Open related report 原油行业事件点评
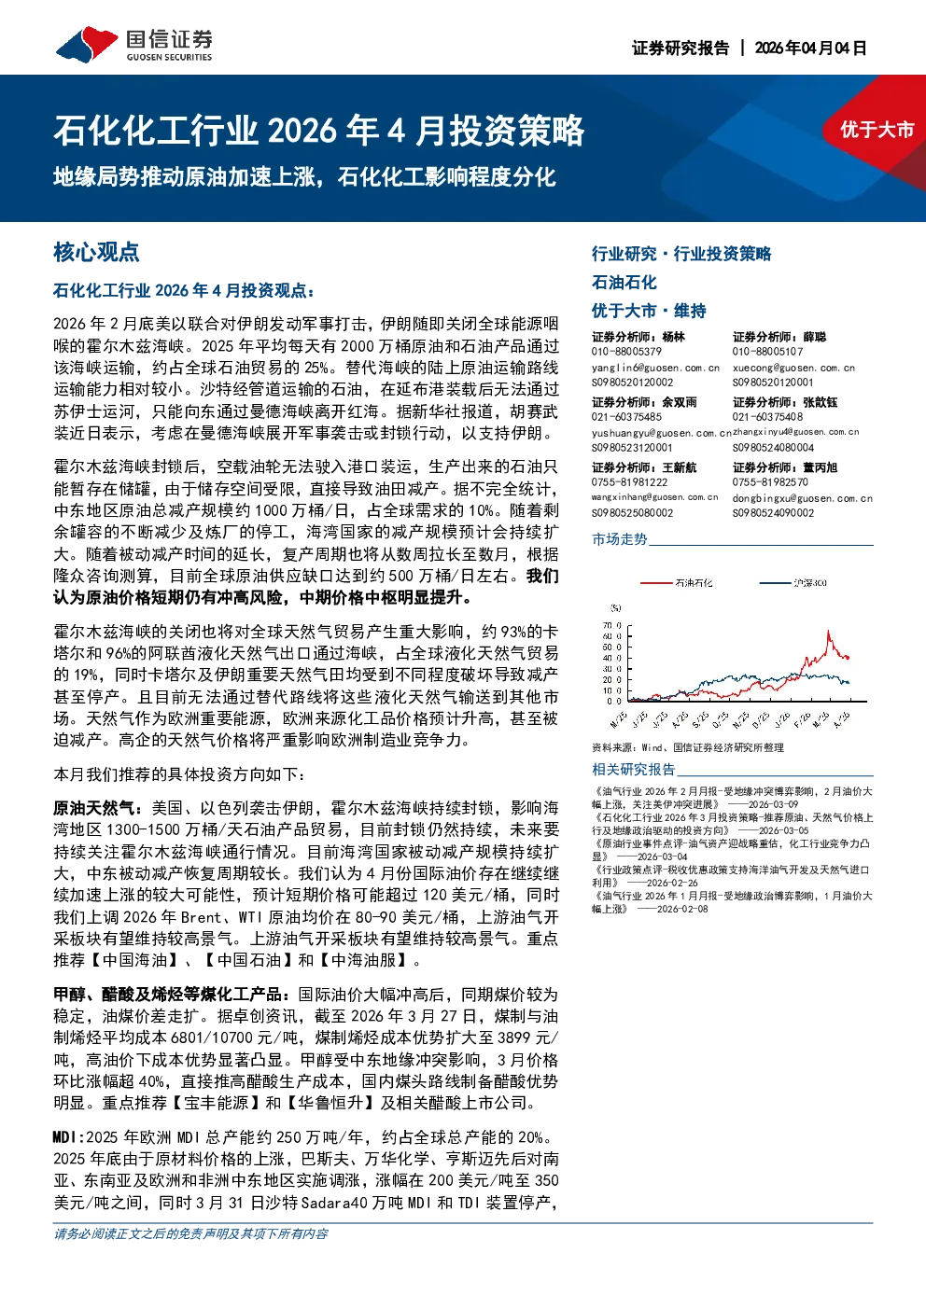Screen dimensions: 926x1309 731,850
